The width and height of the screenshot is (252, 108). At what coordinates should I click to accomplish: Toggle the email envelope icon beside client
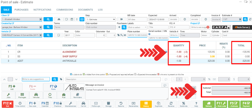[82, 19]
